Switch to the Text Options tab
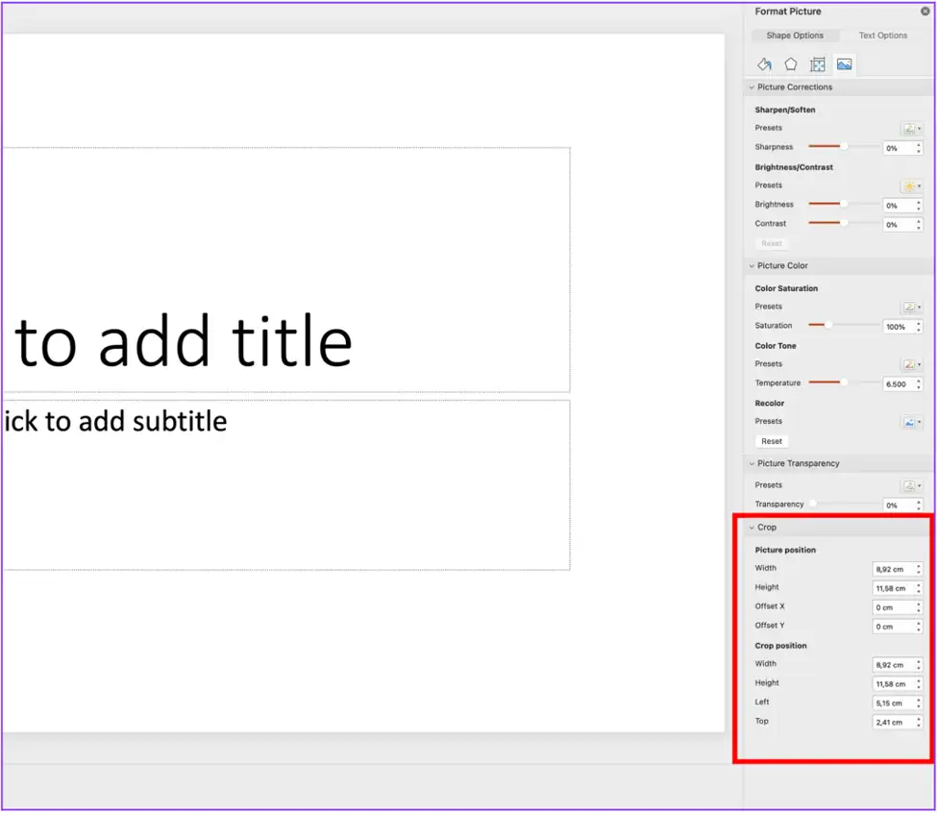Viewport: 939px width, 814px height. tap(882, 36)
